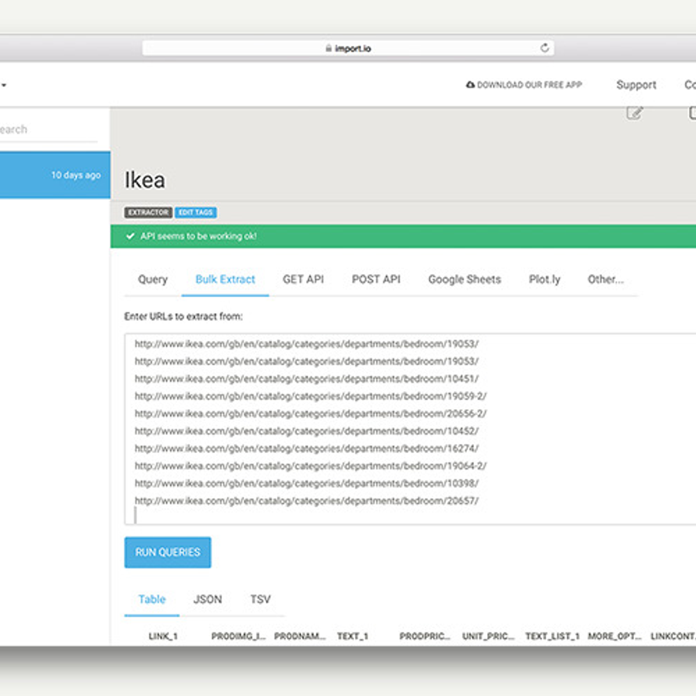
Task: Select the sidebar item from 10 days ago
Action: pos(55,175)
